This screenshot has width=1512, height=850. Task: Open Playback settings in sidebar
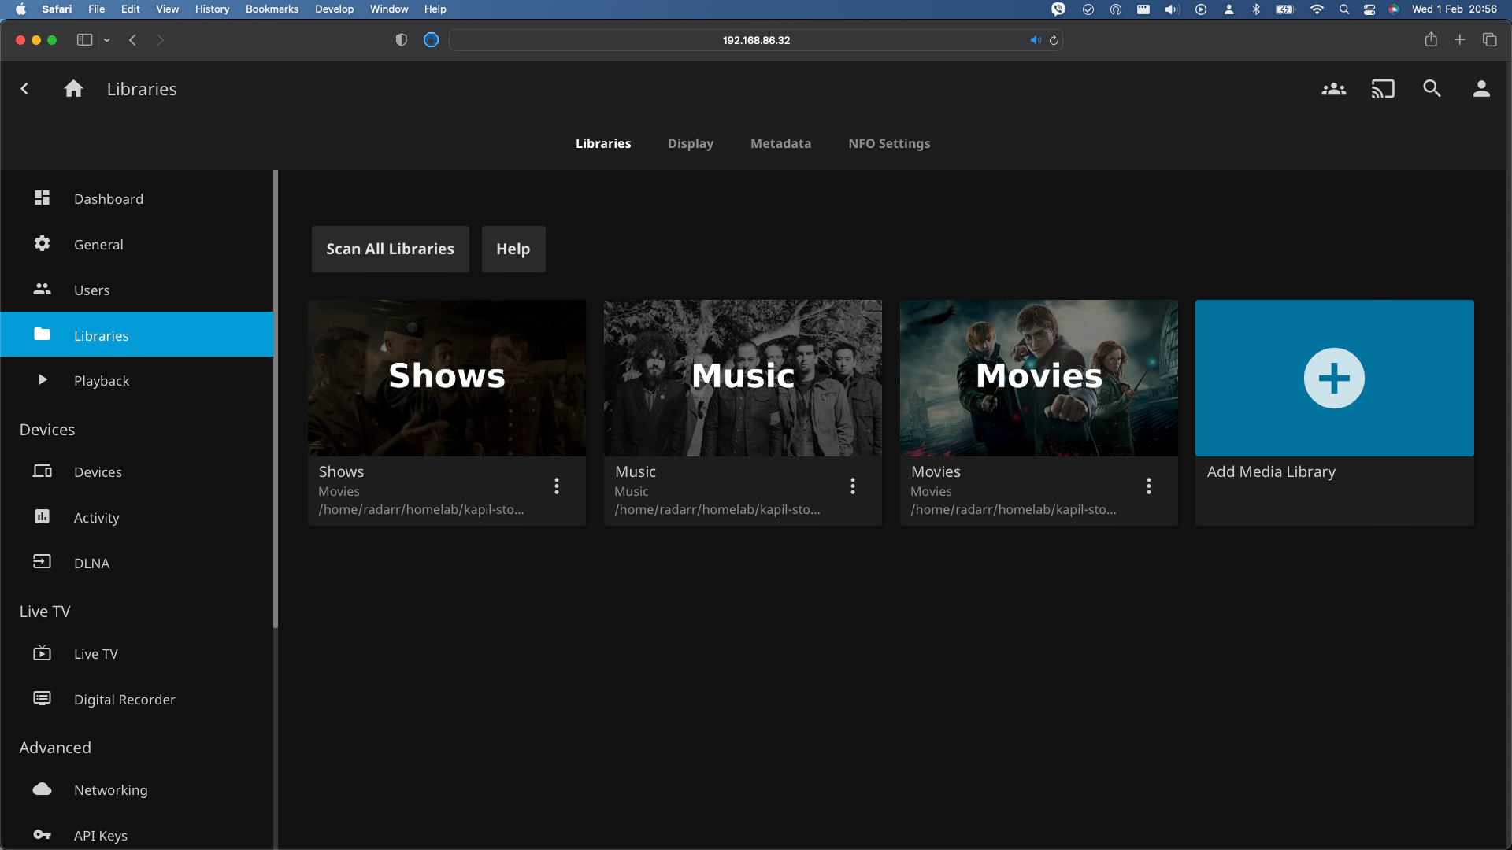click(x=137, y=381)
